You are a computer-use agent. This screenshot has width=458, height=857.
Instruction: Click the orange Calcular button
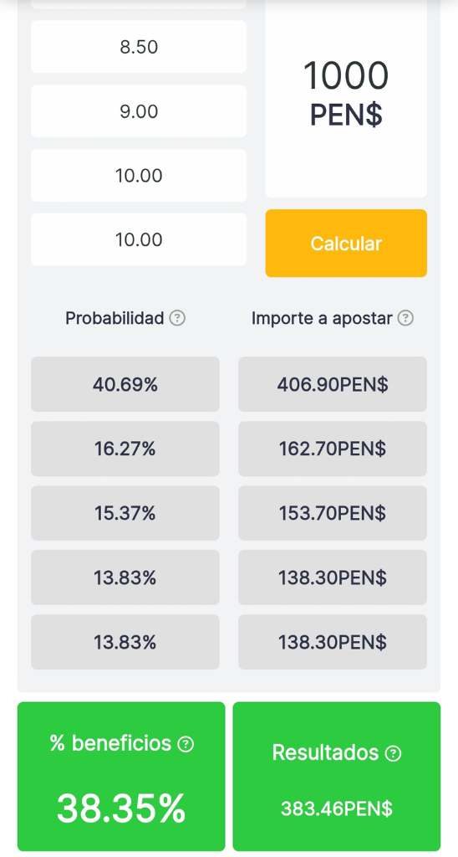click(x=346, y=244)
